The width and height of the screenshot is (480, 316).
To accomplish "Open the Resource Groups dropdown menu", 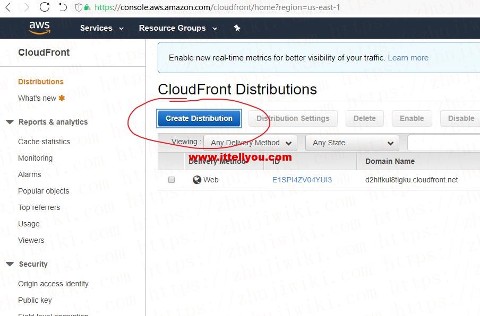I will pyautogui.click(x=178, y=28).
